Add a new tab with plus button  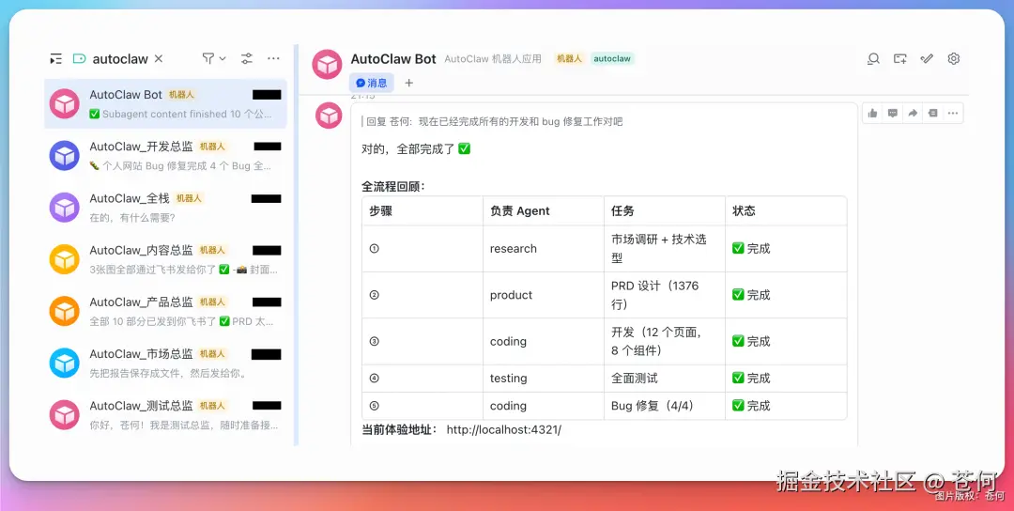(408, 83)
